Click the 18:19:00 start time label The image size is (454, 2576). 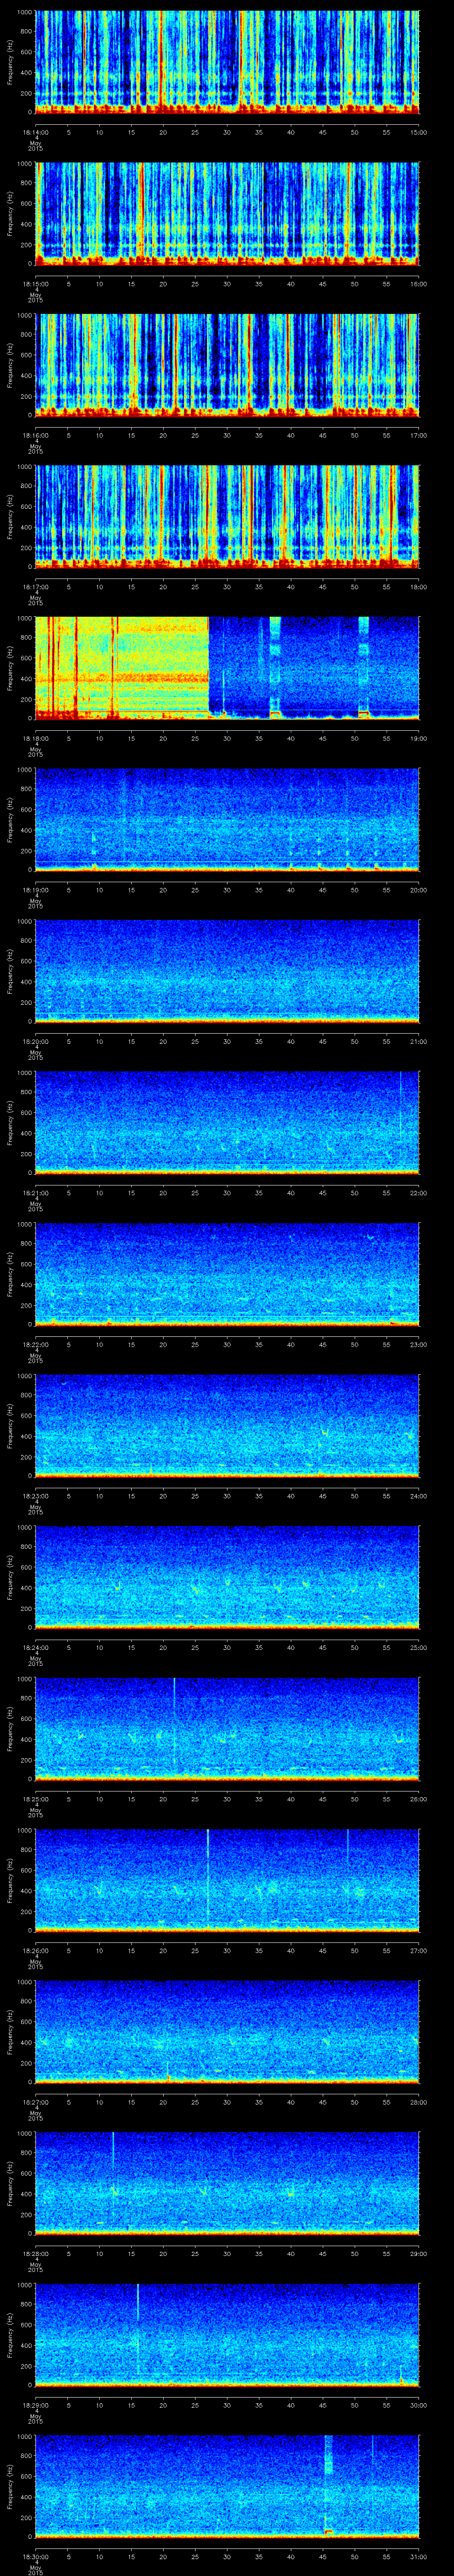[x=35, y=890]
